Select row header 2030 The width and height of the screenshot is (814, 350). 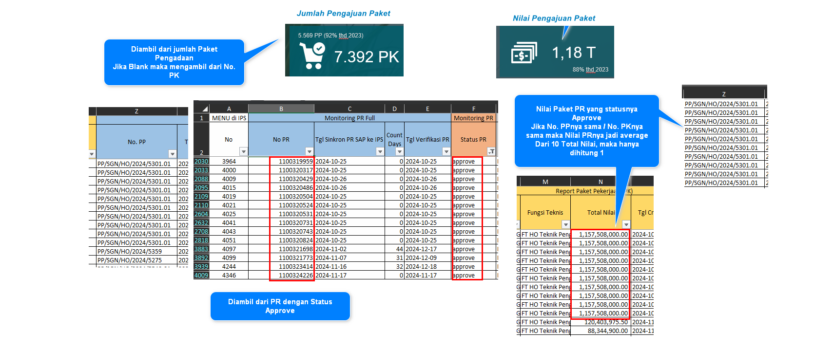(201, 161)
